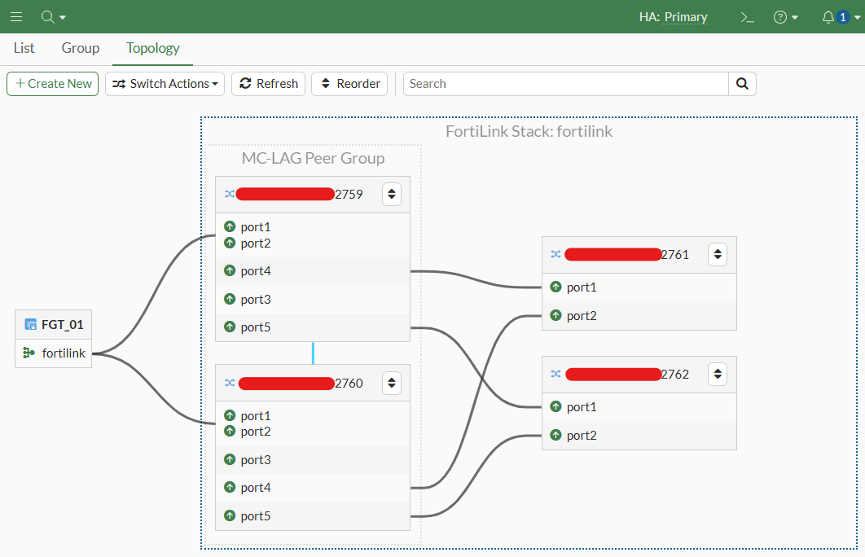Open the up-down menu on switch 2760
The image size is (865, 557).
point(392,383)
